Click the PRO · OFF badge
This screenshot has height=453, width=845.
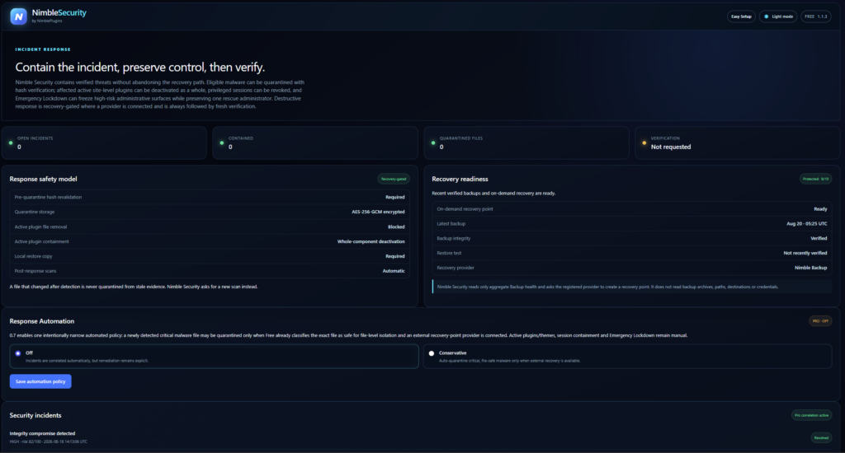[820, 321]
